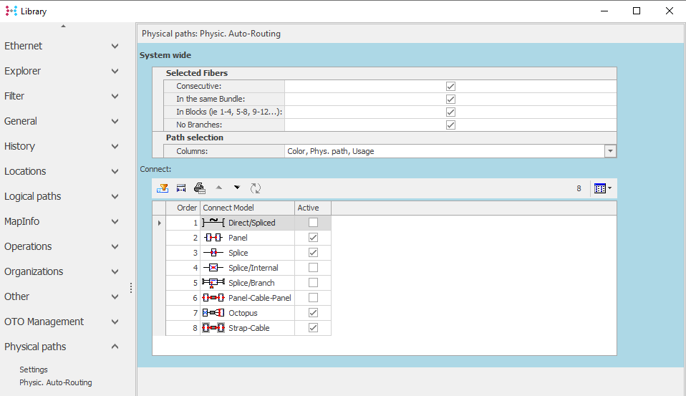Open Physic. Auto-Routing item
686x396 pixels.
point(56,382)
